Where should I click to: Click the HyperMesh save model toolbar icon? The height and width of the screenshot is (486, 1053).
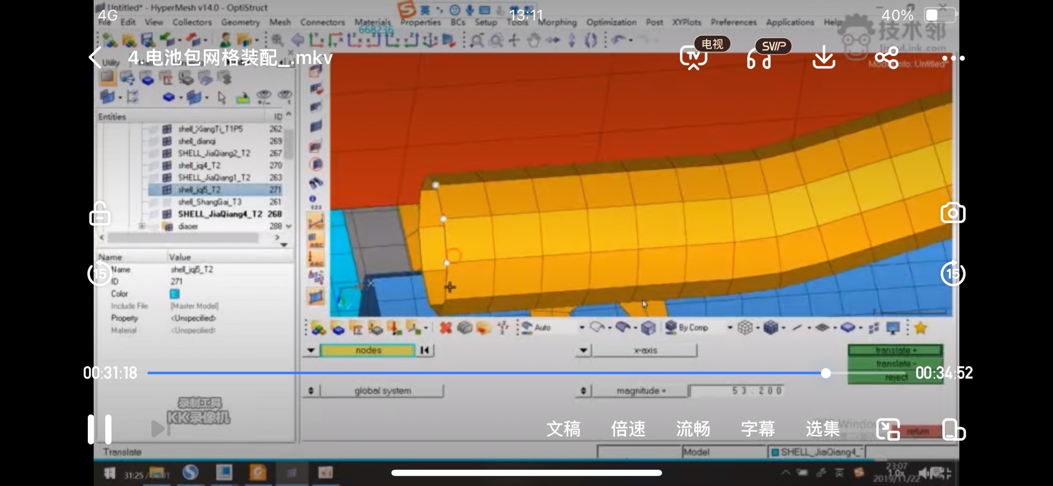(x=147, y=40)
